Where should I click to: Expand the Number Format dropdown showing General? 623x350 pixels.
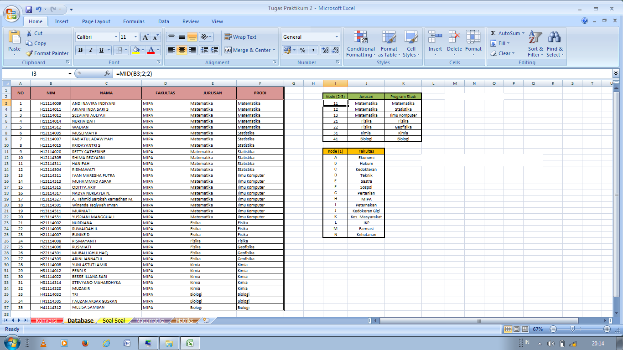(x=336, y=37)
